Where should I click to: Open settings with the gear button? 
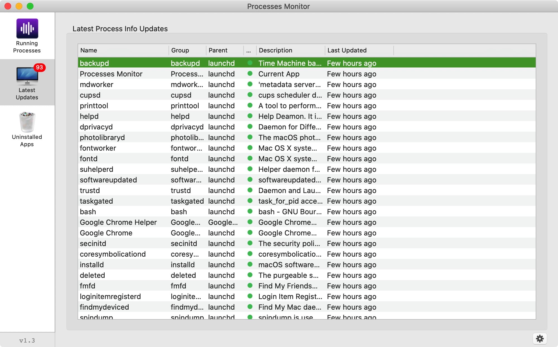pos(540,339)
